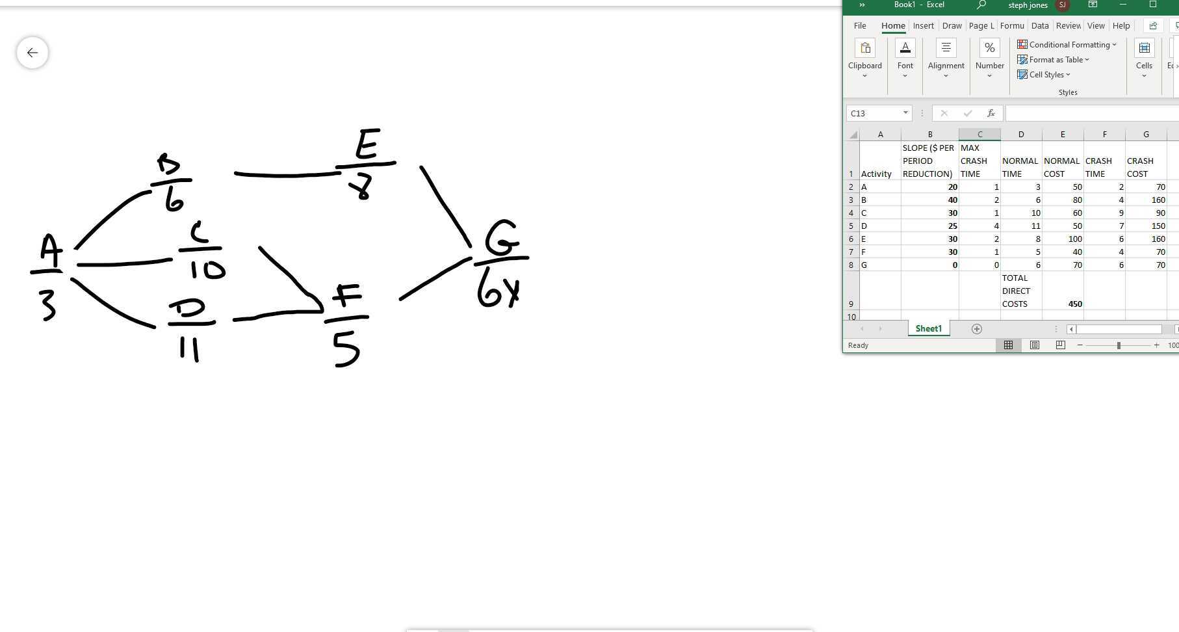Viewport: 1179px width, 632px height.
Task: Click the zoom slider handle
Action: click(1119, 345)
